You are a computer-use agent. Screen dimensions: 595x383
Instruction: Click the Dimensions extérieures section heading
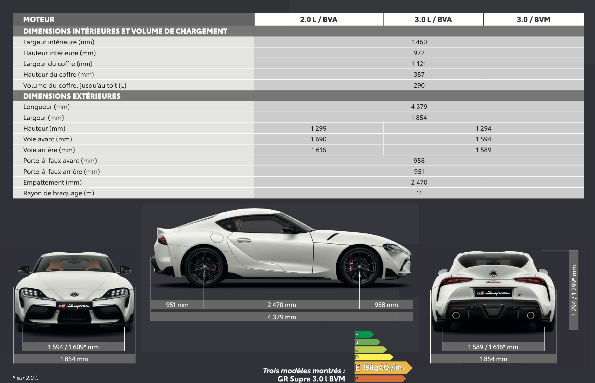pos(72,96)
